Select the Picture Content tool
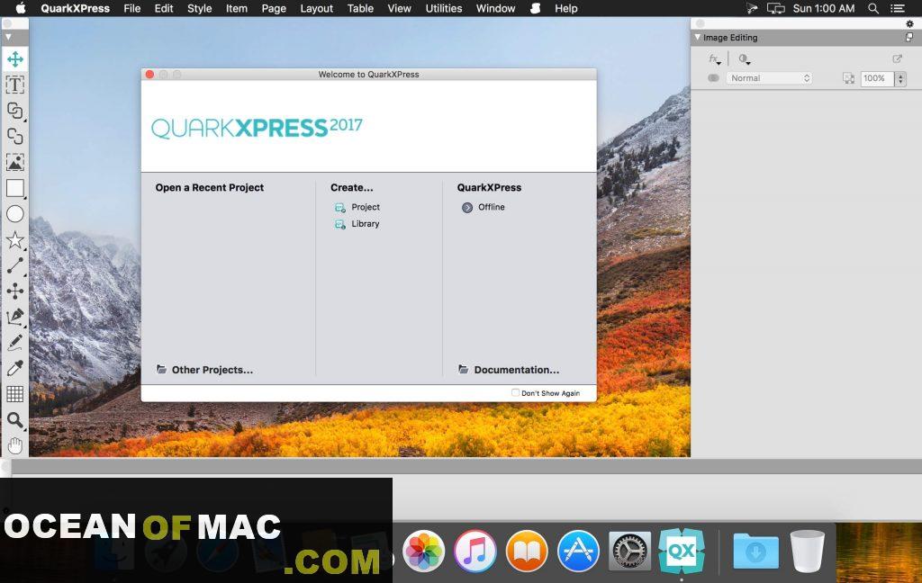This screenshot has height=583, width=922. (14, 162)
